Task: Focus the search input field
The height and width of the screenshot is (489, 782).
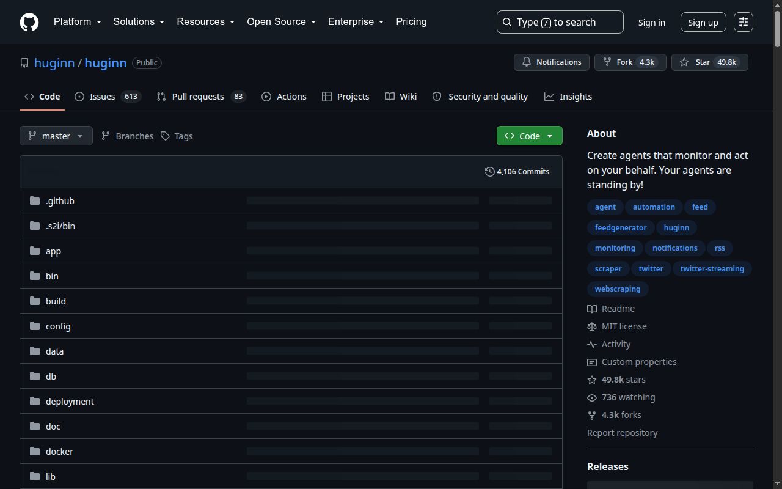Action: pos(560,22)
